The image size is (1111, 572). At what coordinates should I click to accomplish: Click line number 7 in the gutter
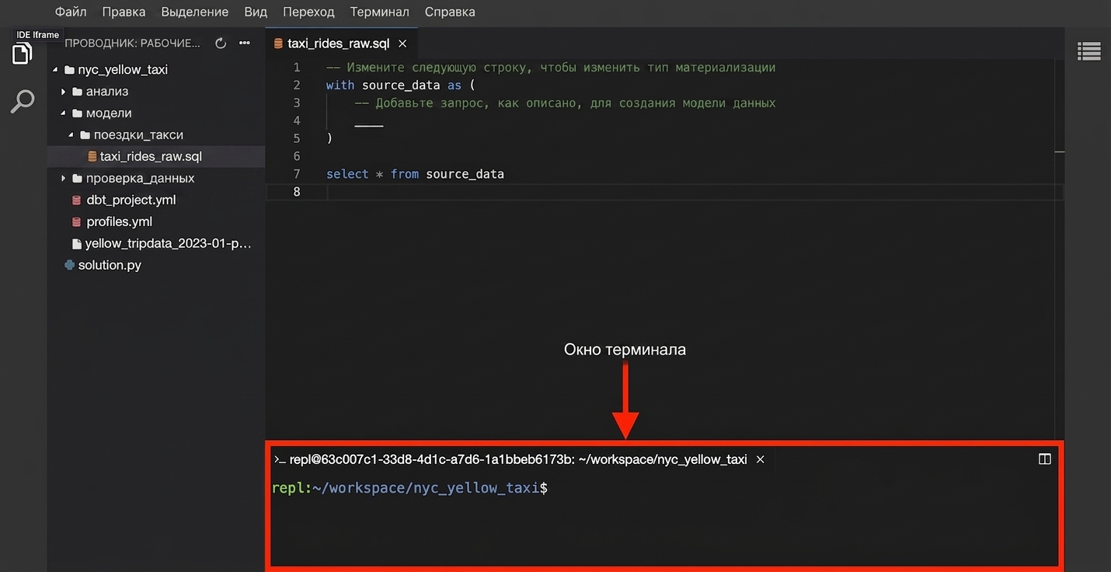tap(297, 174)
